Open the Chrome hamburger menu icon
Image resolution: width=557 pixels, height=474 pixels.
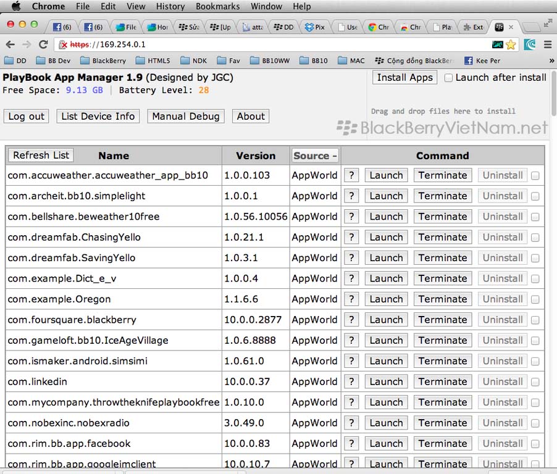pyautogui.click(x=547, y=44)
